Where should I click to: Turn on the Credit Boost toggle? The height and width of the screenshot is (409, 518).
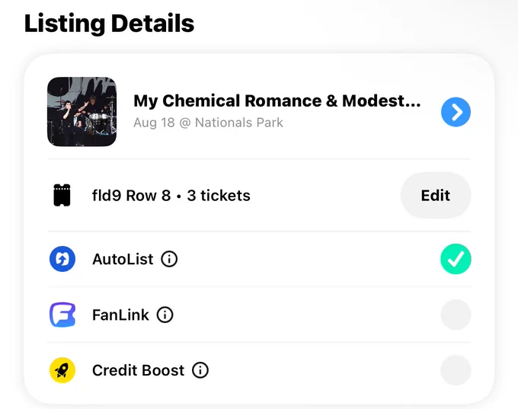point(456,370)
